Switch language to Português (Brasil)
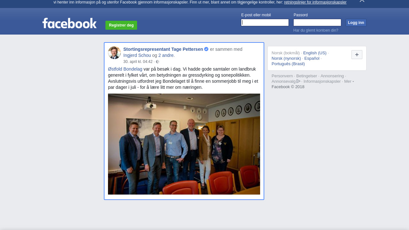 tap(288, 64)
